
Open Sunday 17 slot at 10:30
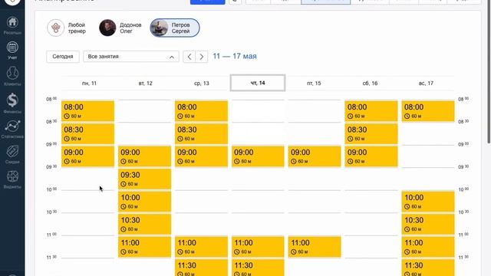428,224
